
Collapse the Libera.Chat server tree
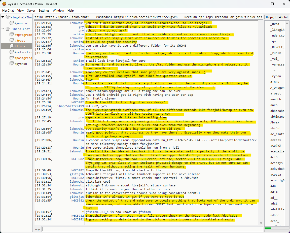pos(3,29)
